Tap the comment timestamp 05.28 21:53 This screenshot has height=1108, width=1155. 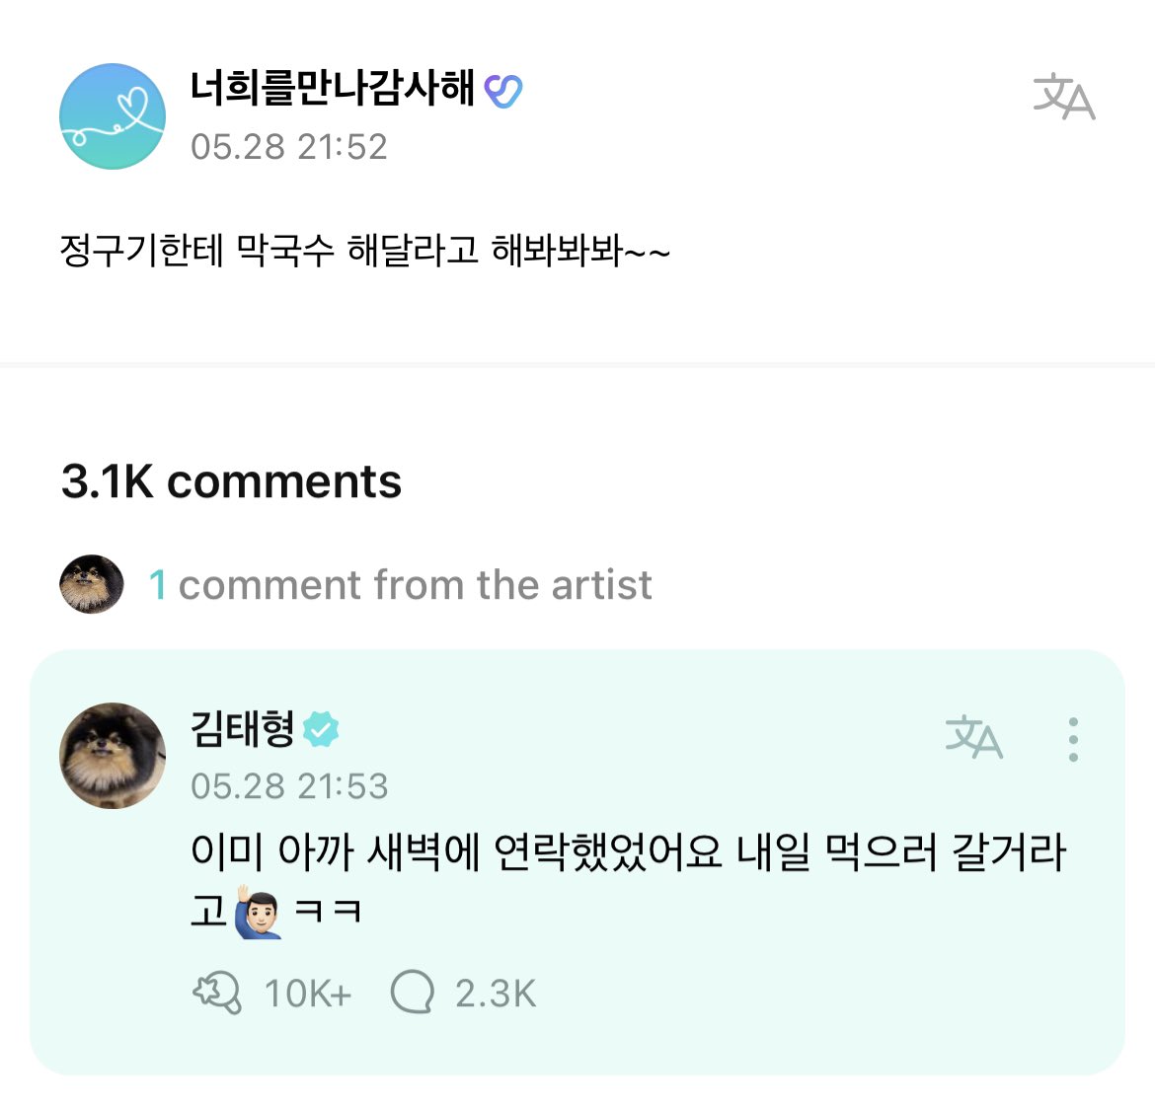[289, 786]
